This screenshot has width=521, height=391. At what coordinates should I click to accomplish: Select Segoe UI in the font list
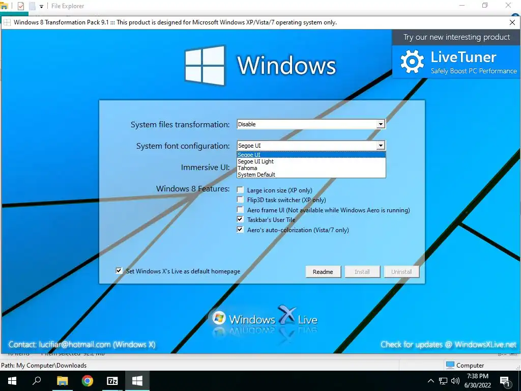[x=311, y=155]
